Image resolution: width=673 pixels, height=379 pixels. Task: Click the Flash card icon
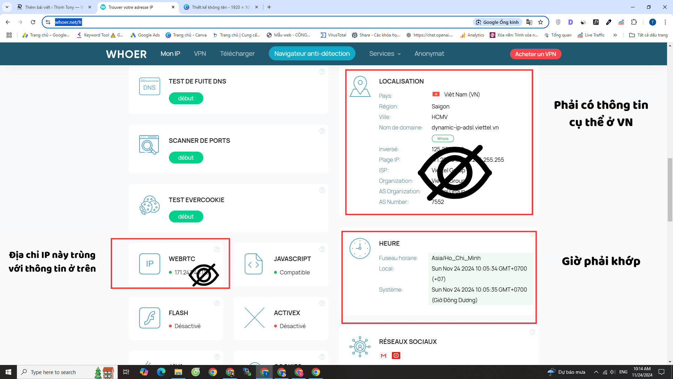click(149, 318)
